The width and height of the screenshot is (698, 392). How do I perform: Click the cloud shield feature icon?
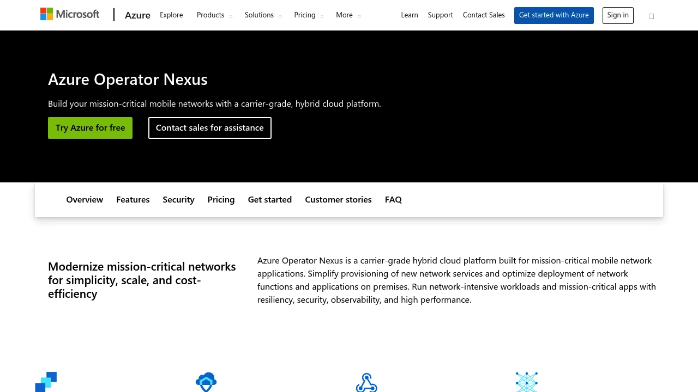point(206,382)
